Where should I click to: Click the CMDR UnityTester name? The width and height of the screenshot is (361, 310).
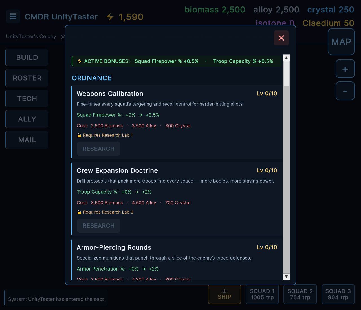(x=61, y=17)
